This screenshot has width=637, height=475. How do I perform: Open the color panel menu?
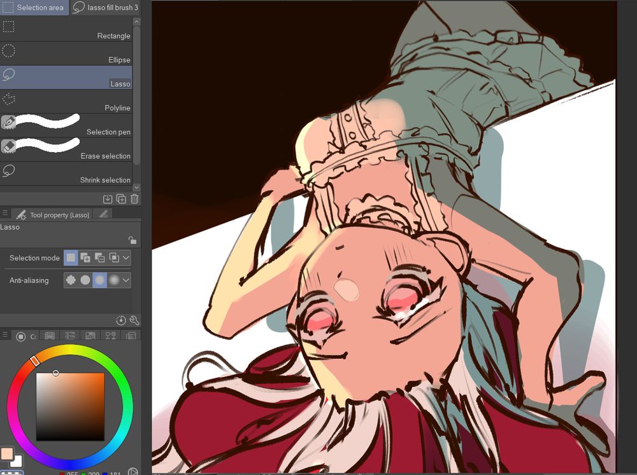click(5, 335)
